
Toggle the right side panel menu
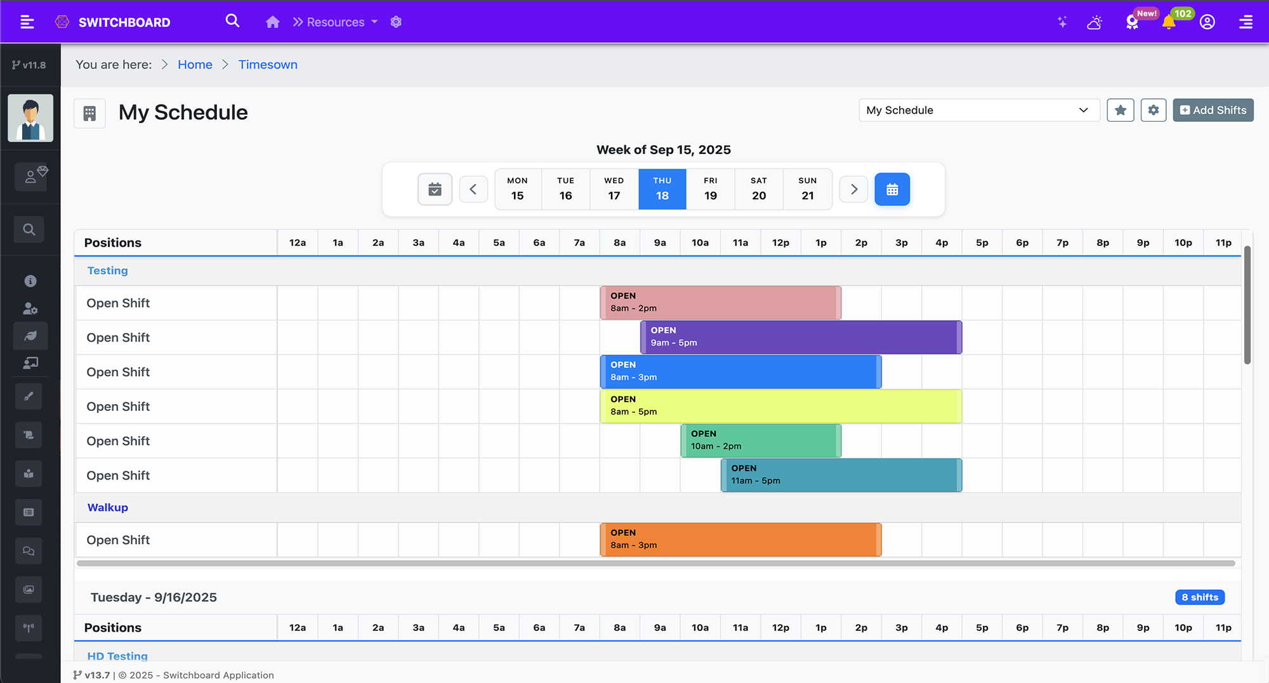click(1246, 22)
